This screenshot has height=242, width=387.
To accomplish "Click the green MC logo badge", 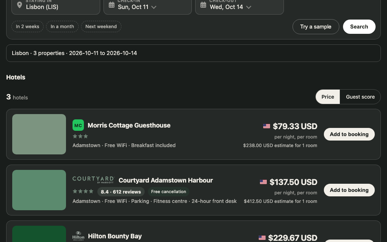I will point(78,125).
